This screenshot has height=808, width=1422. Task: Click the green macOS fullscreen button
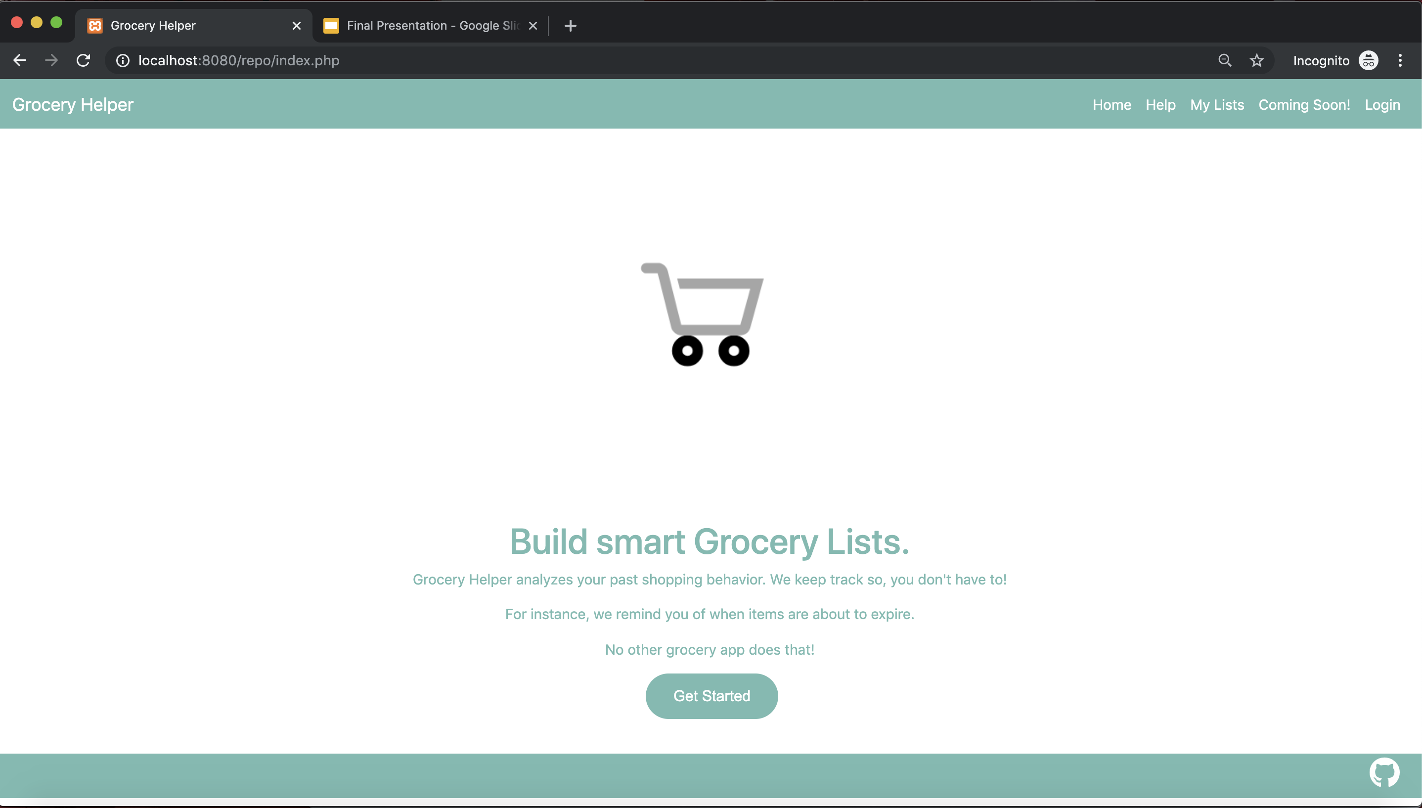pos(56,22)
